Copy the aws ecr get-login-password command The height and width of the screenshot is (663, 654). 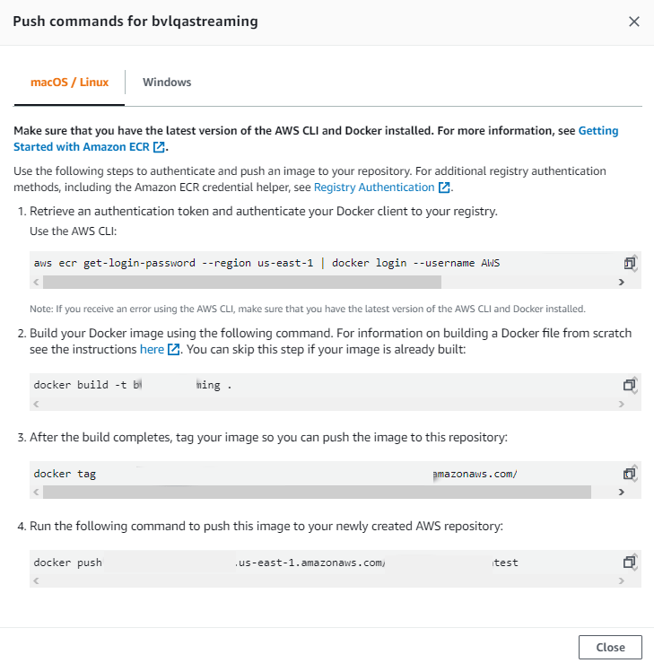pyautogui.click(x=630, y=263)
